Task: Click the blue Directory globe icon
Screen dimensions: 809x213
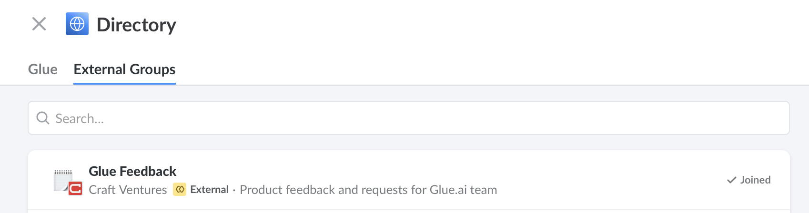Action: click(x=77, y=24)
